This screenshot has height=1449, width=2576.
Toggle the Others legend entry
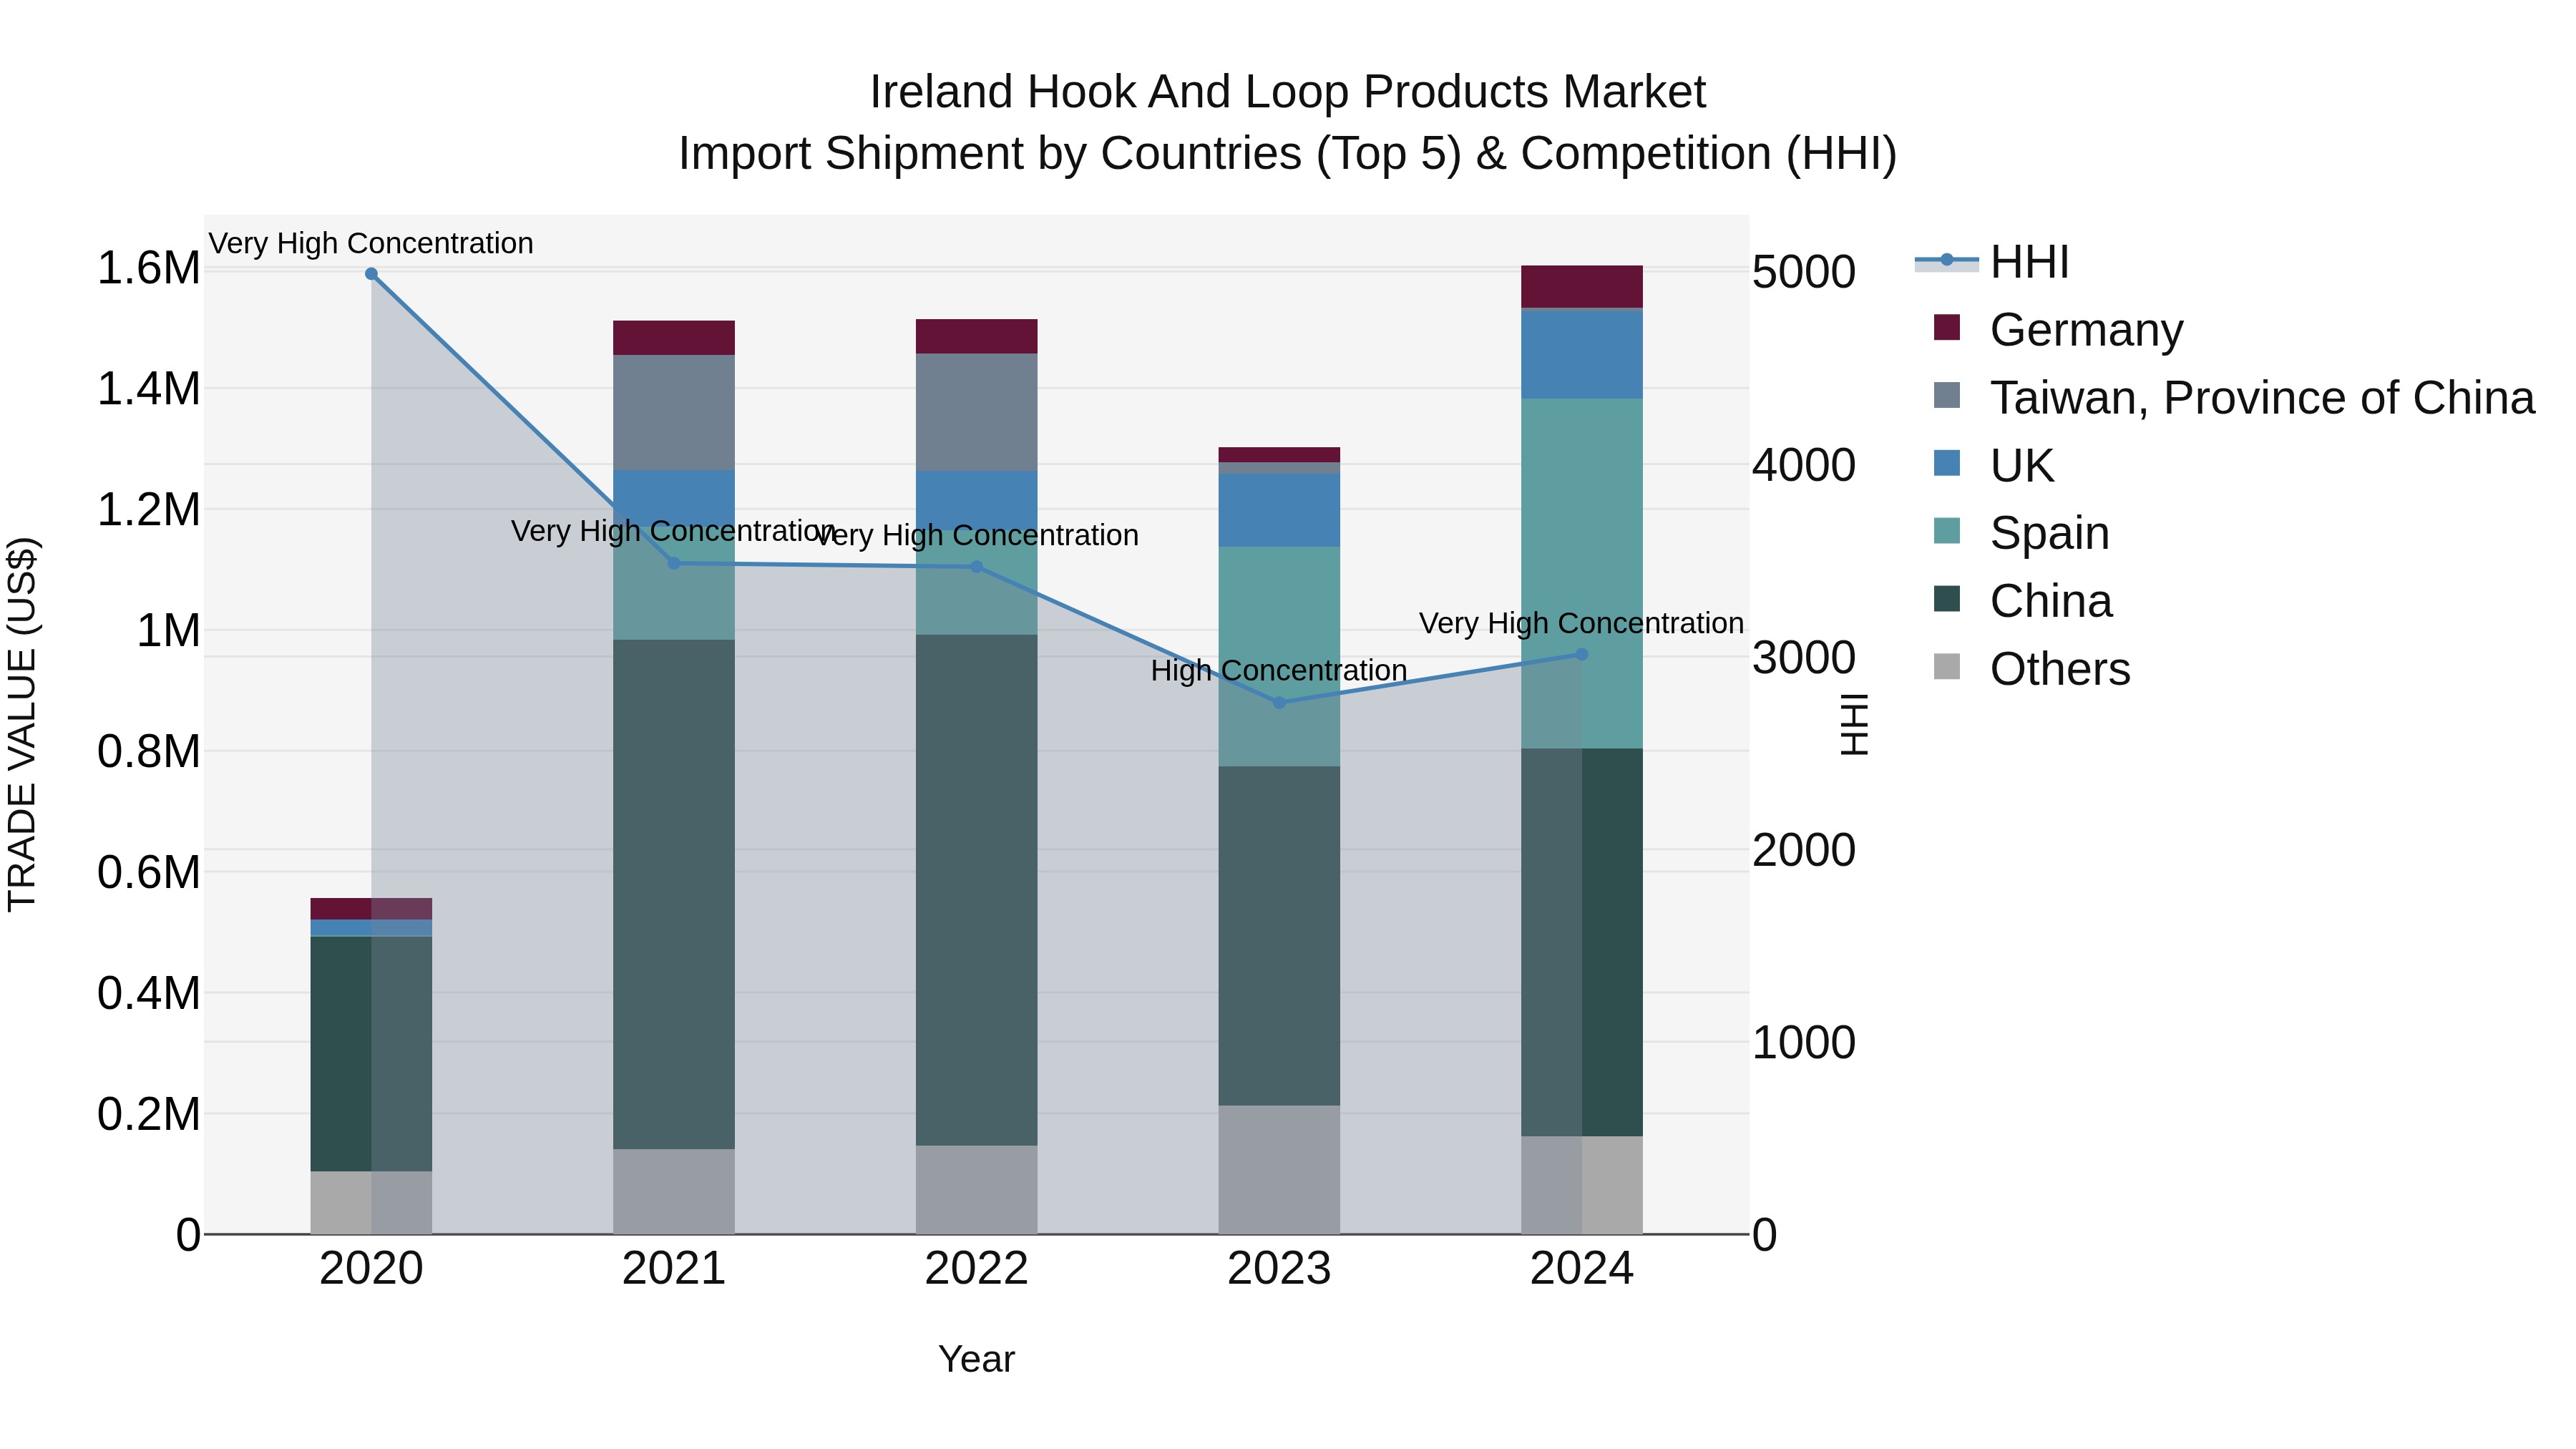(x=2032, y=668)
